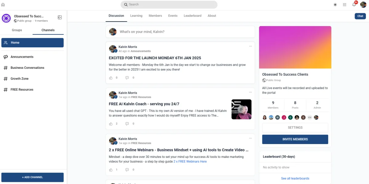Open the FREE AI Kalvin Coach post title

144,104
